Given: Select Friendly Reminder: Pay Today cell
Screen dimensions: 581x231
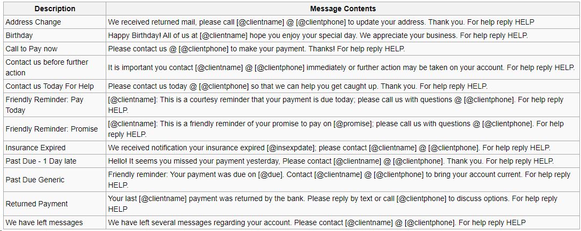Looking at the screenshot, I should 55,105.
